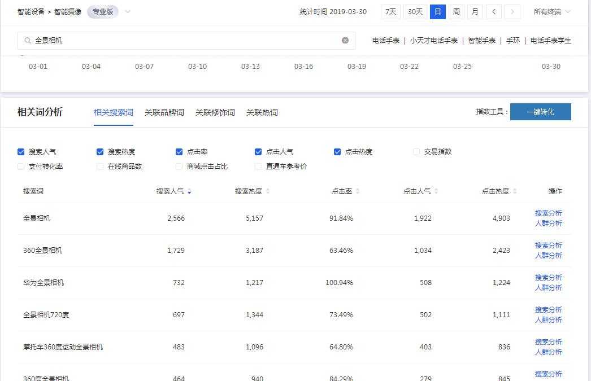Enable the 交易指数 checkbox
This screenshot has height=381, width=591.
[417, 151]
